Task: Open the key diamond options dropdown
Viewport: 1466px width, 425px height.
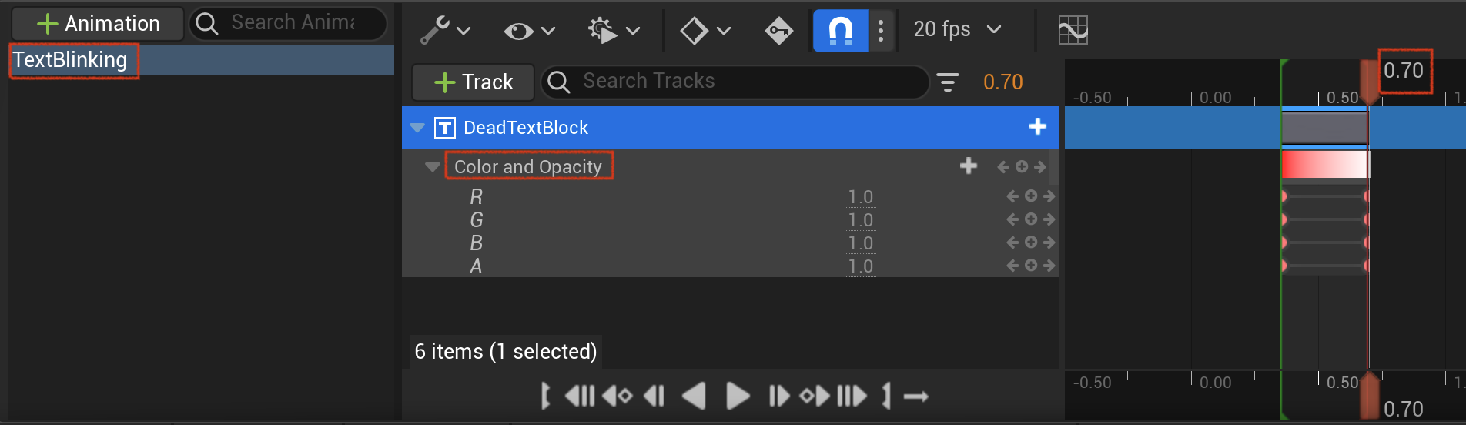Action: [705, 31]
